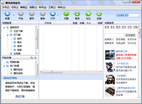Open the 《六号出口》 title link
Viewport: 142px width, 104px height.
point(123,64)
